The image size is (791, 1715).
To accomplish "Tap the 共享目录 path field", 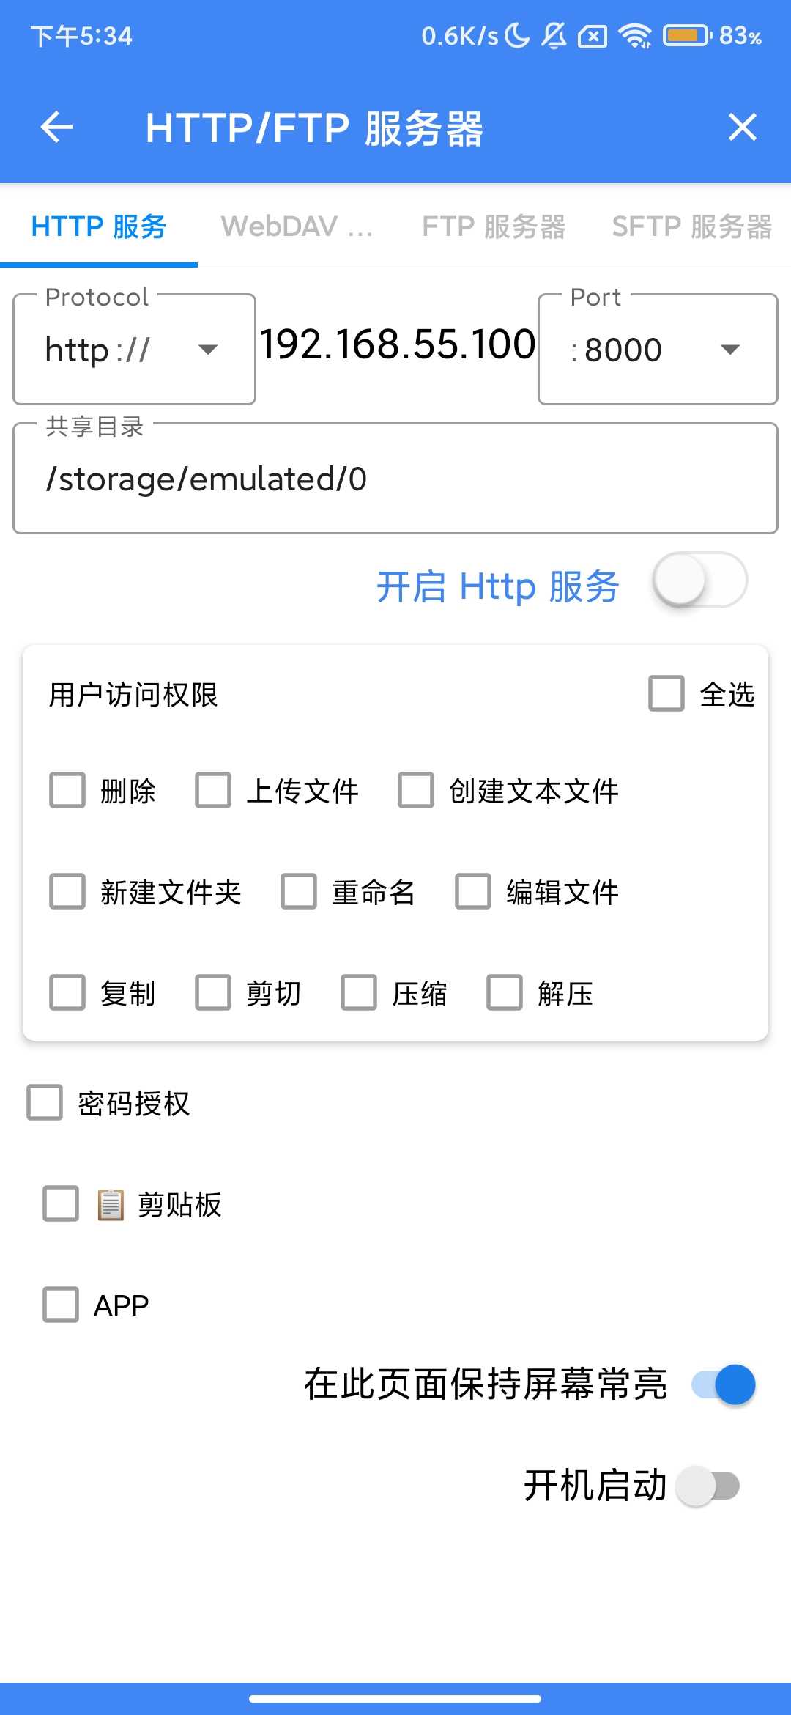I will coord(395,479).
